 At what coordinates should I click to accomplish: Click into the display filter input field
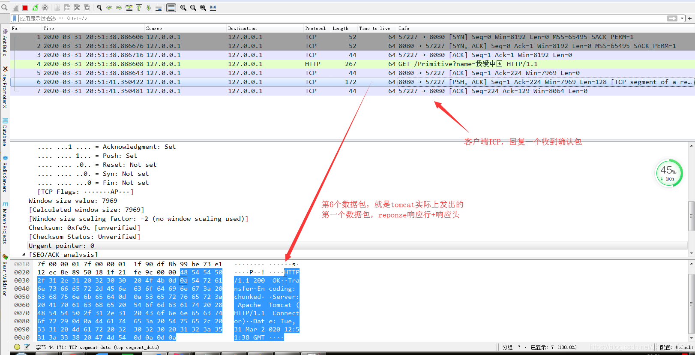tap(343, 18)
